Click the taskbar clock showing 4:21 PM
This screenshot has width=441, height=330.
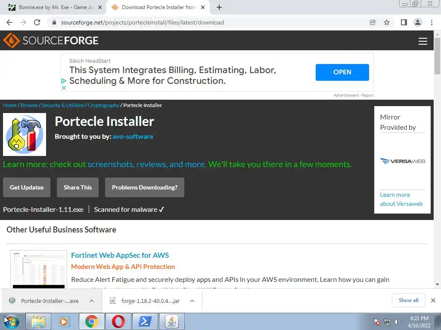tap(419, 322)
